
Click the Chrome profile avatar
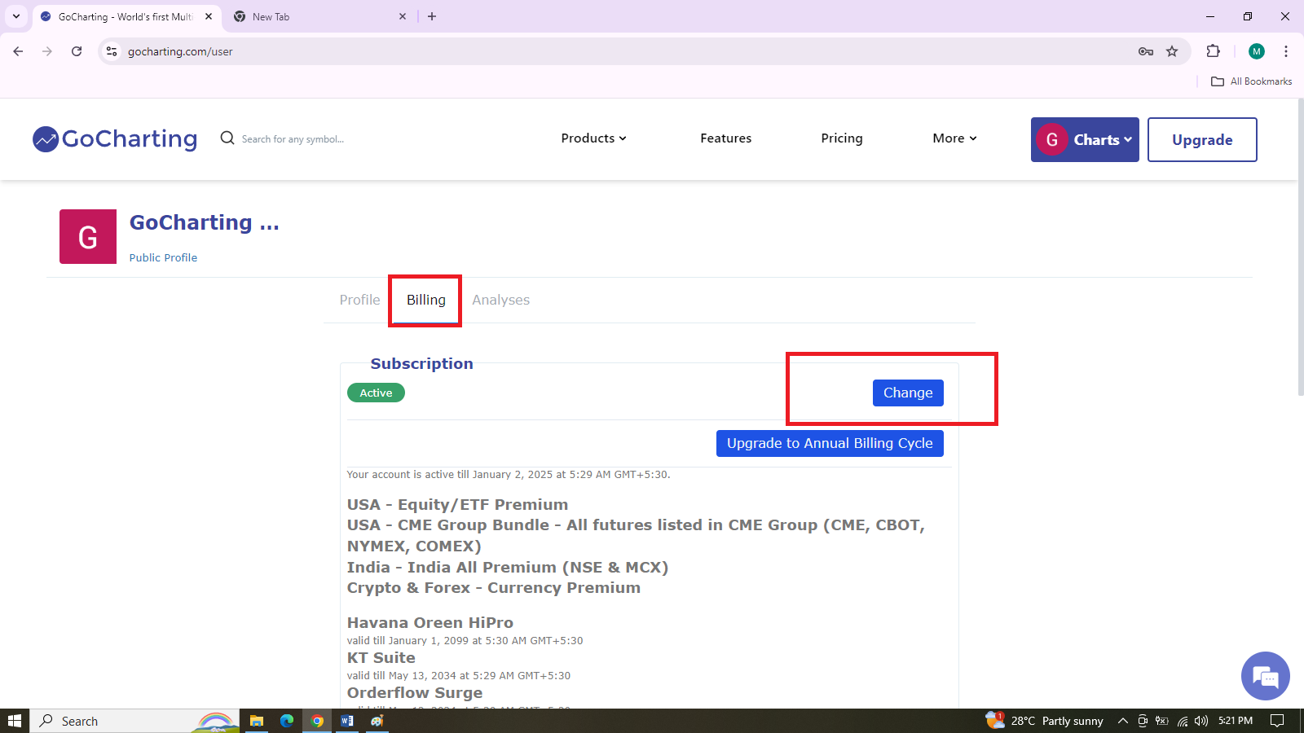pyautogui.click(x=1256, y=51)
